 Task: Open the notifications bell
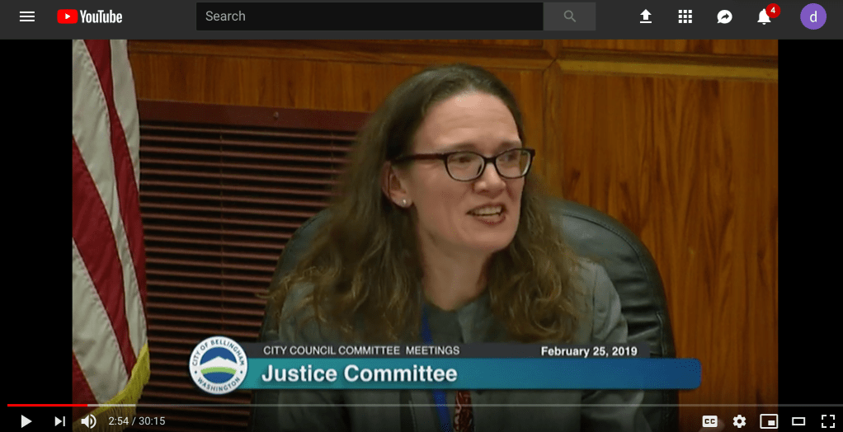coord(765,16)
